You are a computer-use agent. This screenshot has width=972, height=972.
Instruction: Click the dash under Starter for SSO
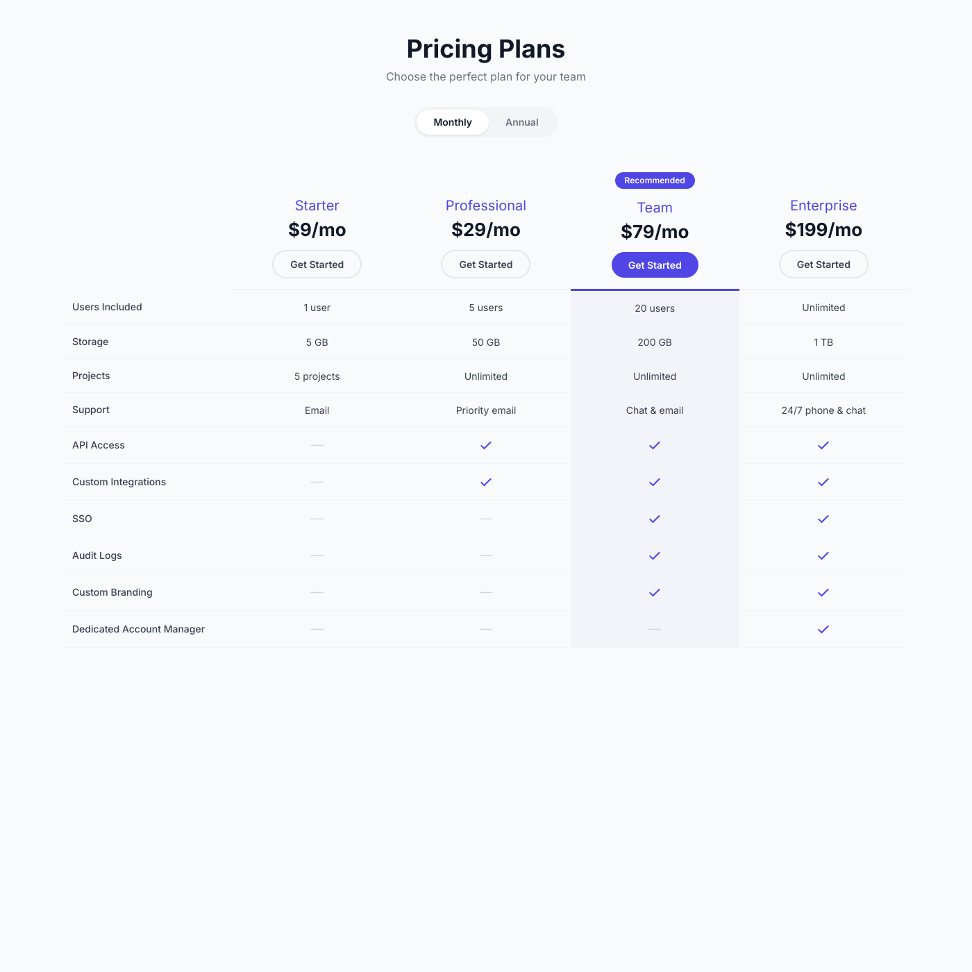(x=317, y=519)
